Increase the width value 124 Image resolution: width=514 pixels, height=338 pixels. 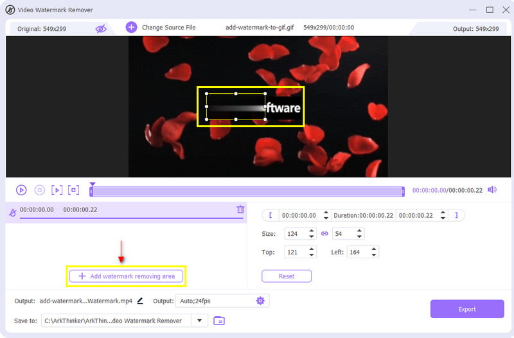pyautogui.click(x=312, y=231)
